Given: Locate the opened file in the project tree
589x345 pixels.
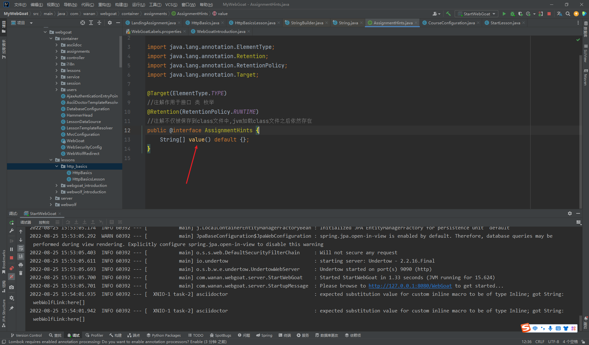Looking at the screenshot, I should point(83,23).
